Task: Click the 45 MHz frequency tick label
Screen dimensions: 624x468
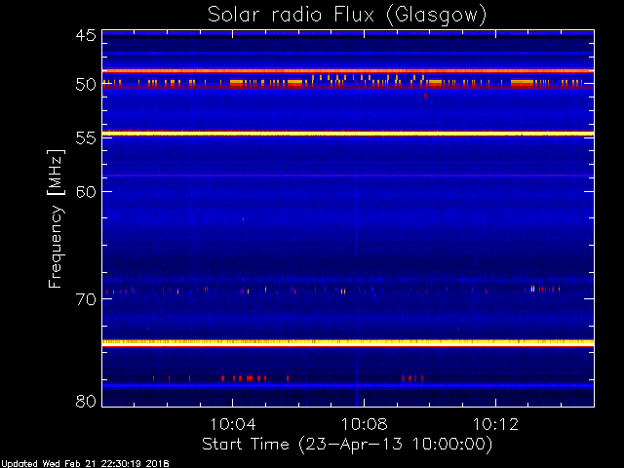Action: click(x=85, y=36)
